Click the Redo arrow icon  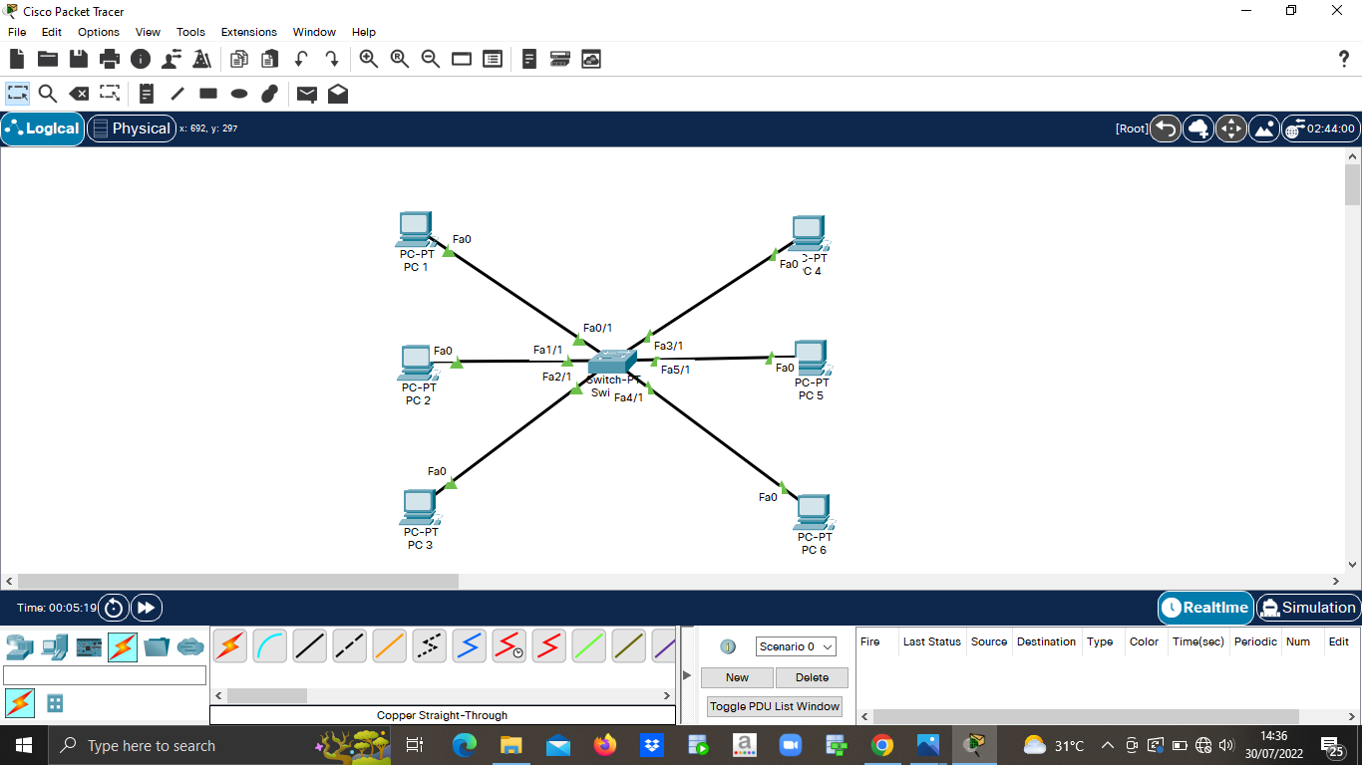pos(332,60)
